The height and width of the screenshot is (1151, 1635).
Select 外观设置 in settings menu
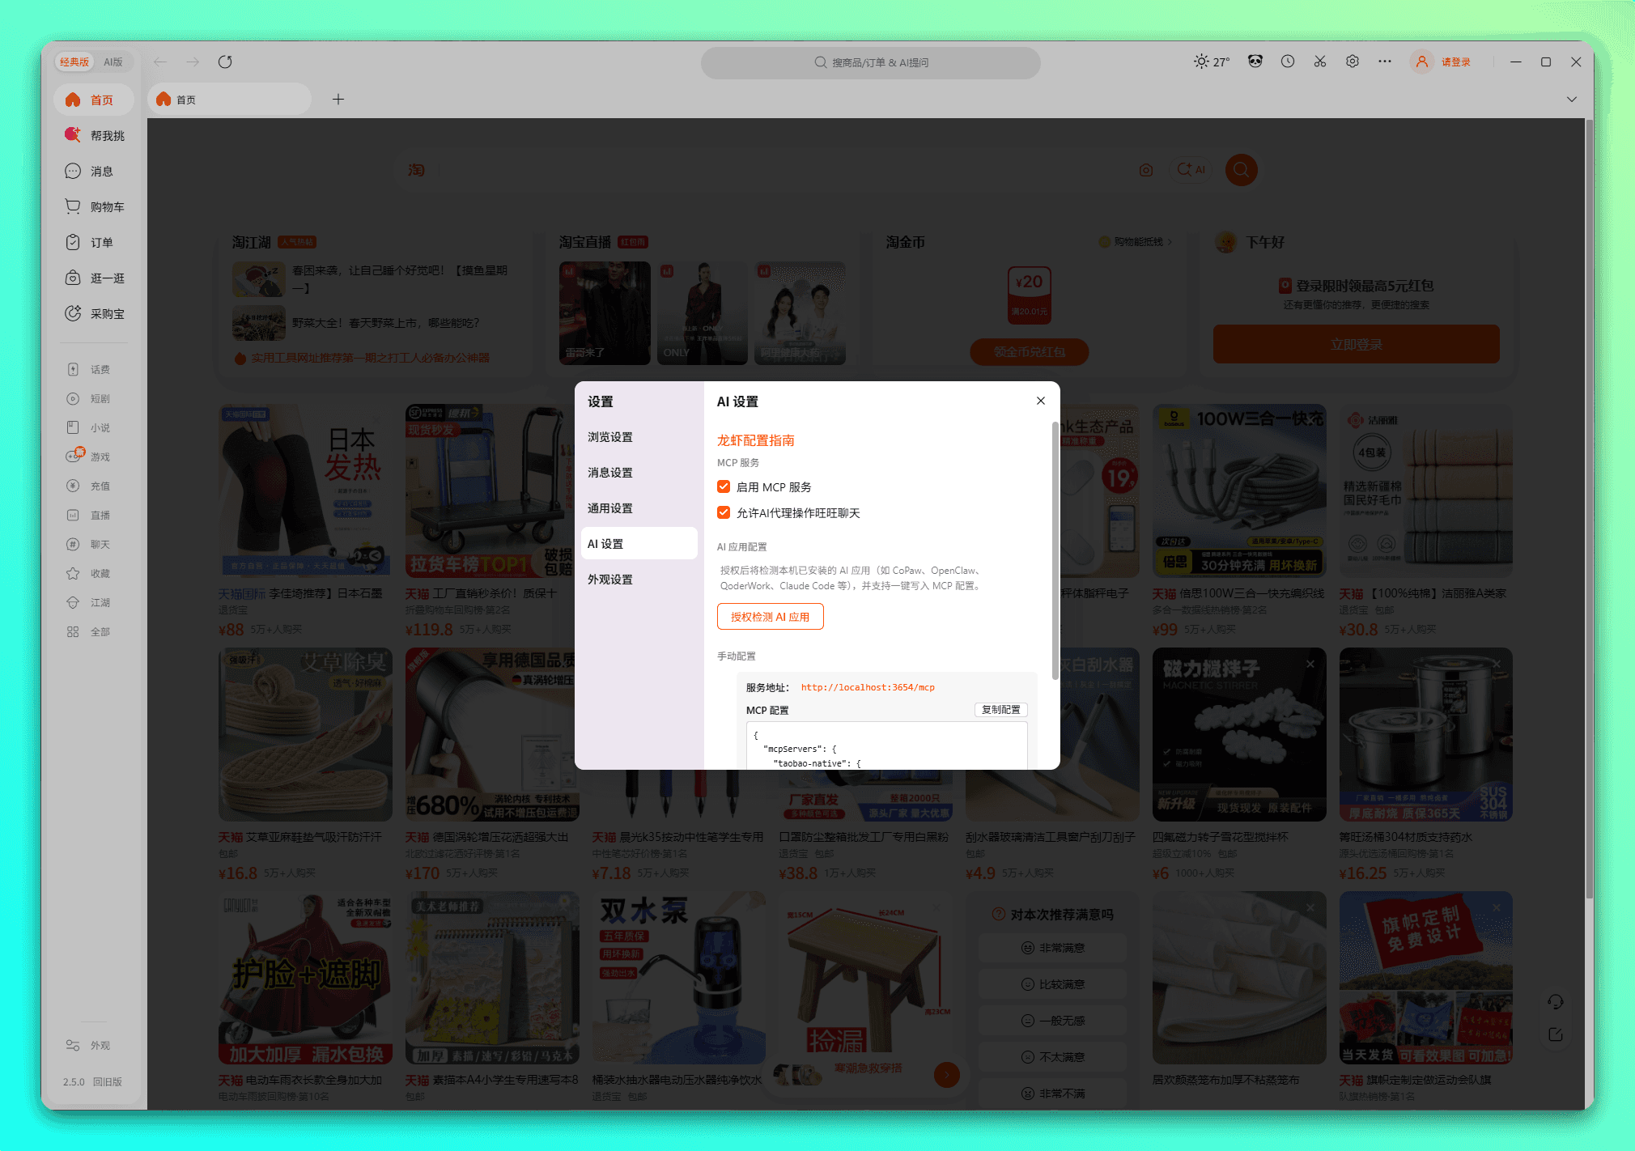point(610,580)
